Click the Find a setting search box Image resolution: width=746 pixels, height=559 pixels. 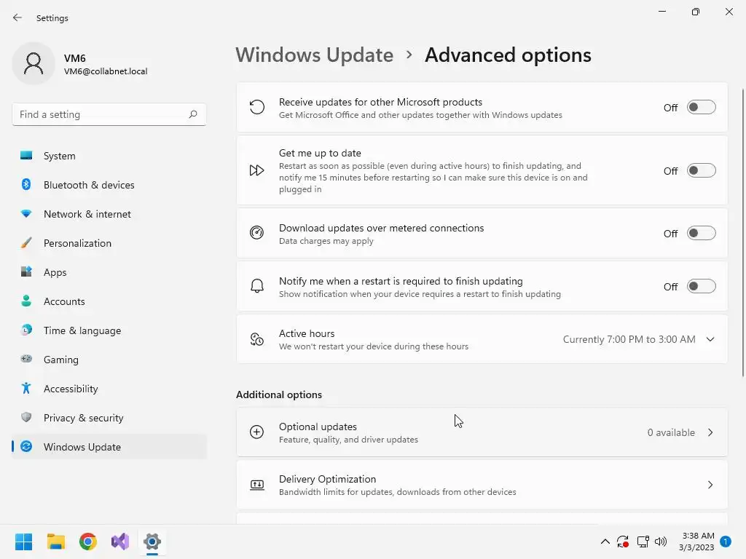click(109, 114)
